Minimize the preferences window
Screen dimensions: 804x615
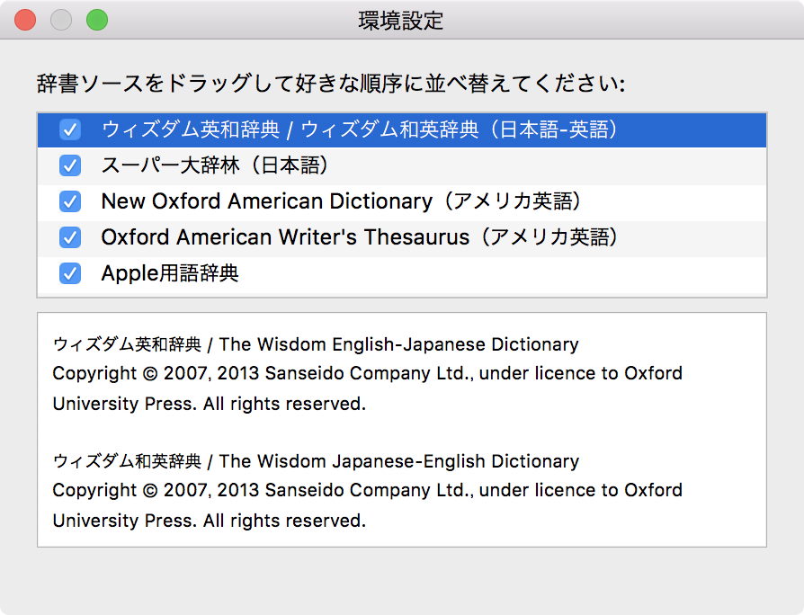click(60, 19)
